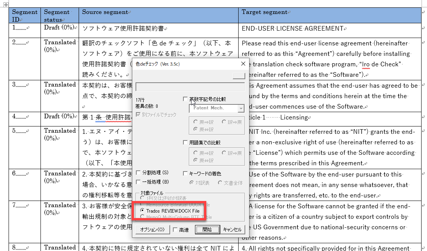The height and width of the screenshot is (251, 427).
Task: Select the 文書全体 radio button
Action: tap(221, 183)
